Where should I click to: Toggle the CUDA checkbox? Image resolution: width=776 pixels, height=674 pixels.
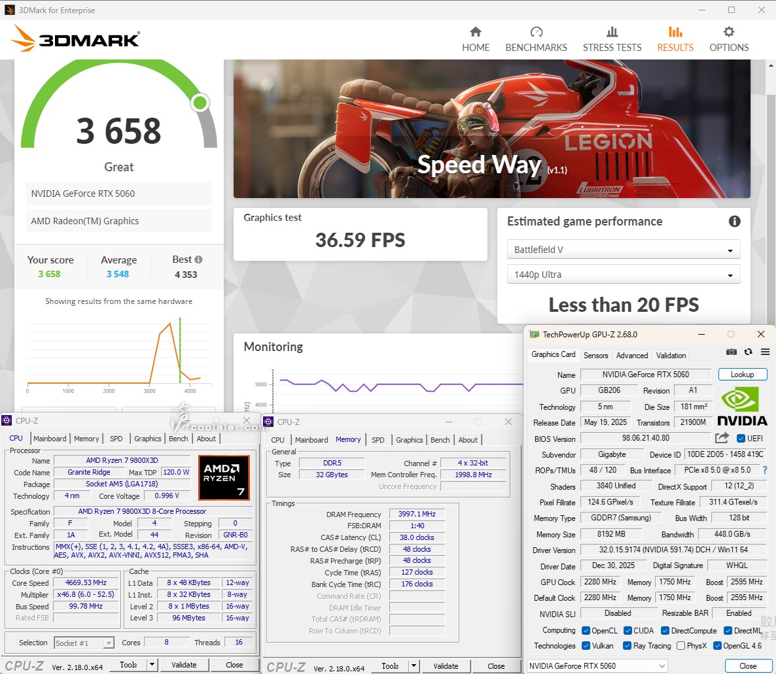pos(627,630)
